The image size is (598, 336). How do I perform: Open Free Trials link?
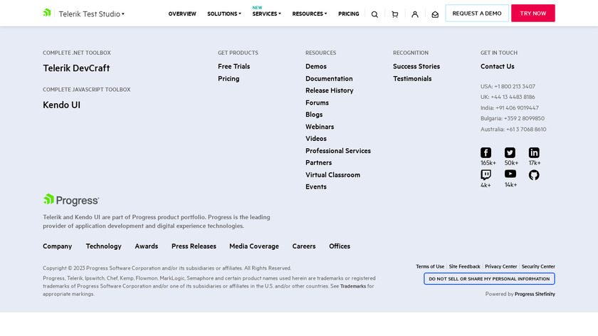(x=234, y=66)
